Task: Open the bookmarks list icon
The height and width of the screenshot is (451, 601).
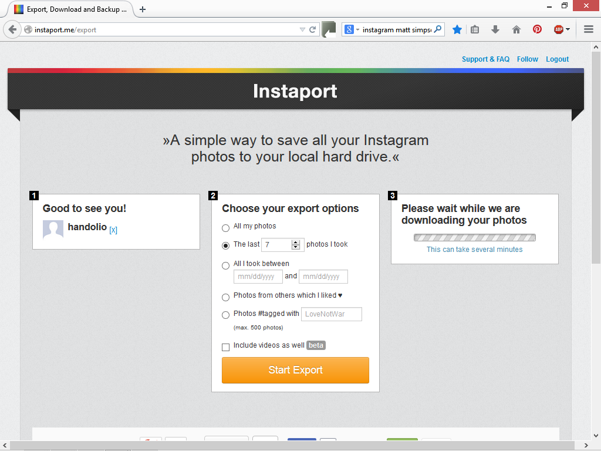Action: (475, 29)
